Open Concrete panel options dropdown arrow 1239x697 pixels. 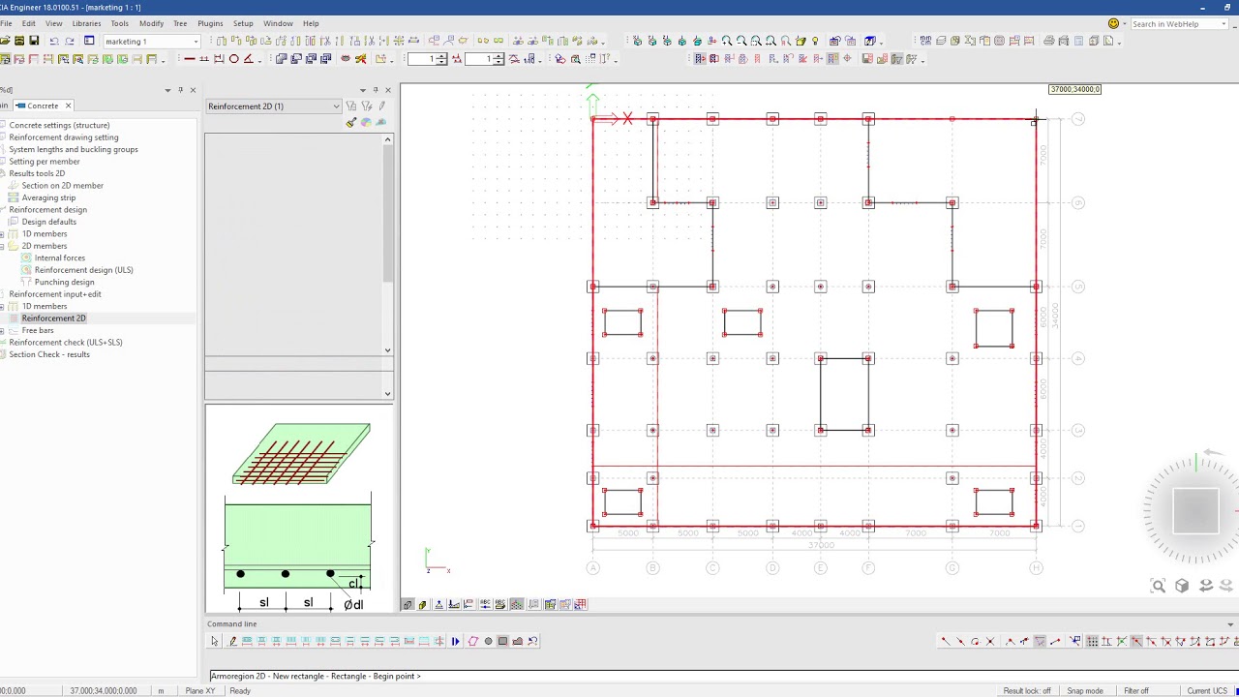[167, 90]
